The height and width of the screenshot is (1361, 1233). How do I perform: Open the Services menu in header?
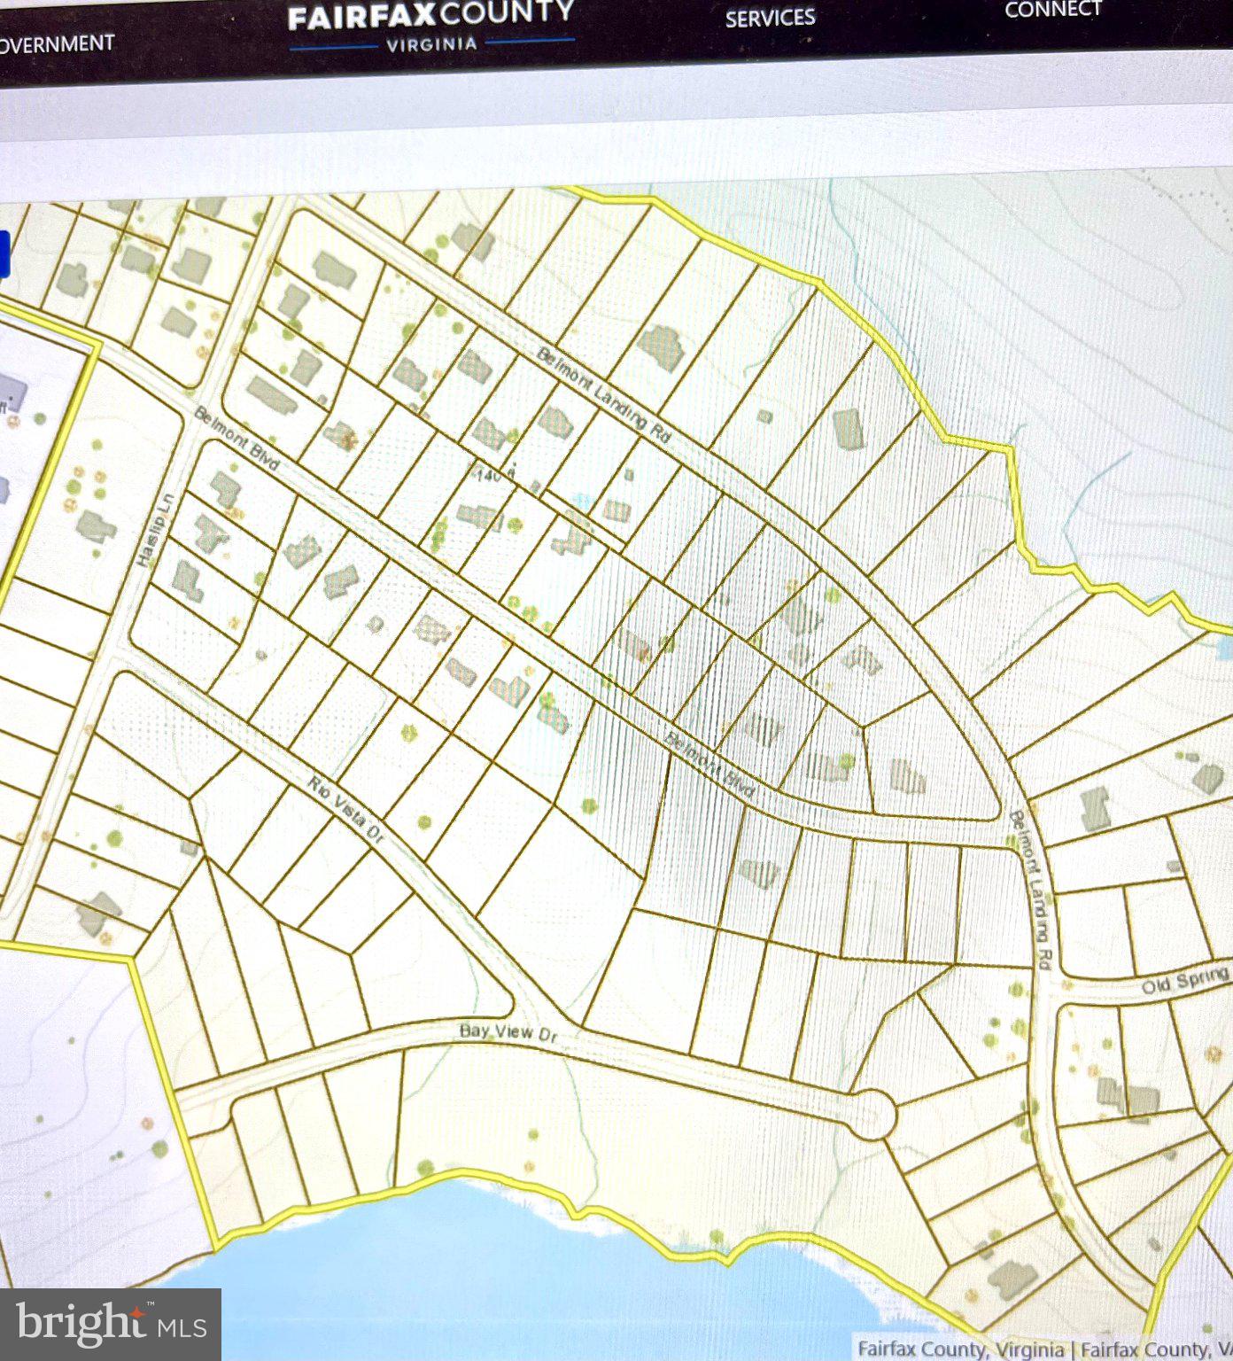pyautogui.click(x=770, y=18)
